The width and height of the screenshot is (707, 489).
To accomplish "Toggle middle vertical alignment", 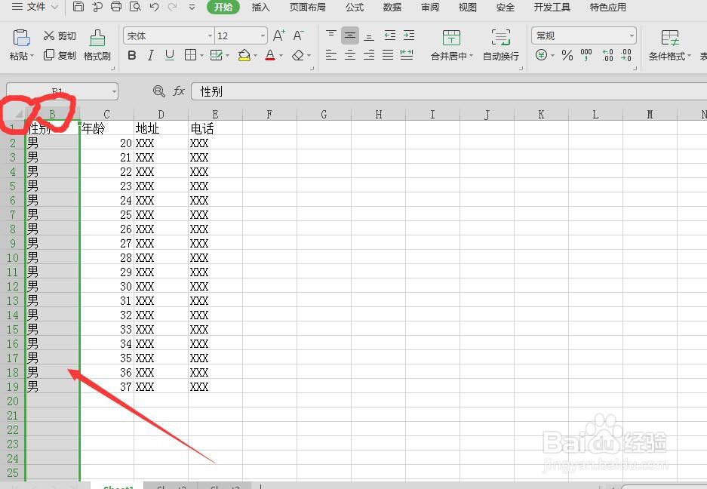I will coord(350,35).
